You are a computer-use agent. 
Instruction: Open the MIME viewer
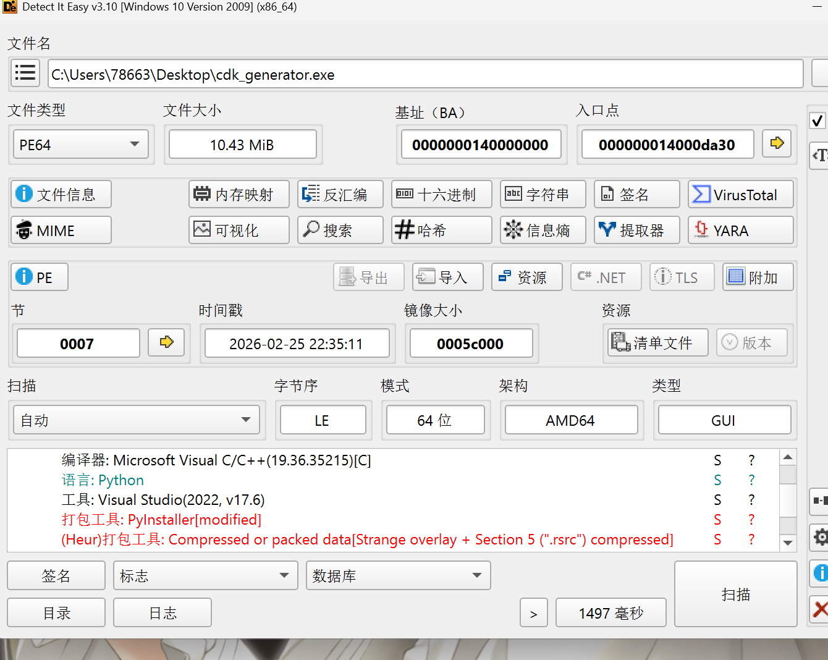point(61,231)
